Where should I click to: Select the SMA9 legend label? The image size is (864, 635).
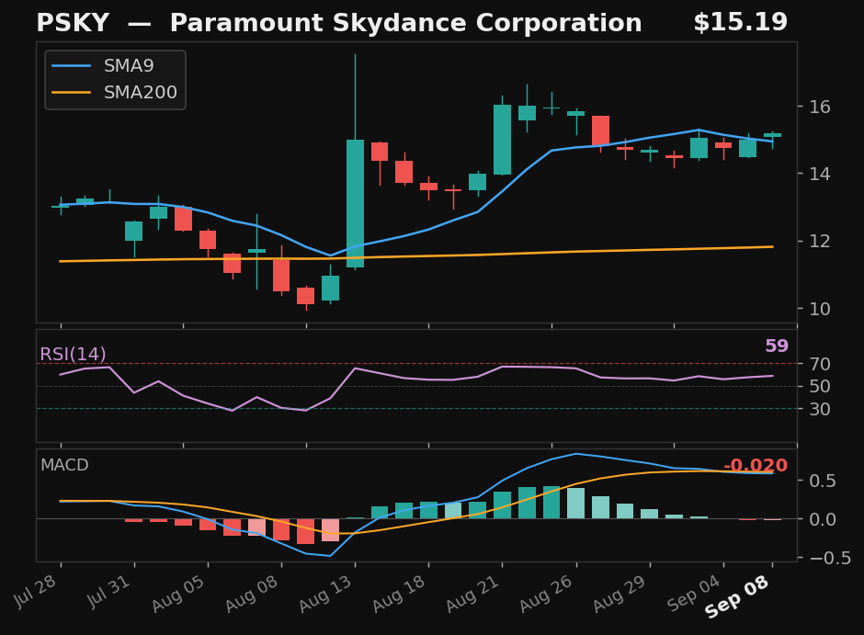[x=129, y=66]
